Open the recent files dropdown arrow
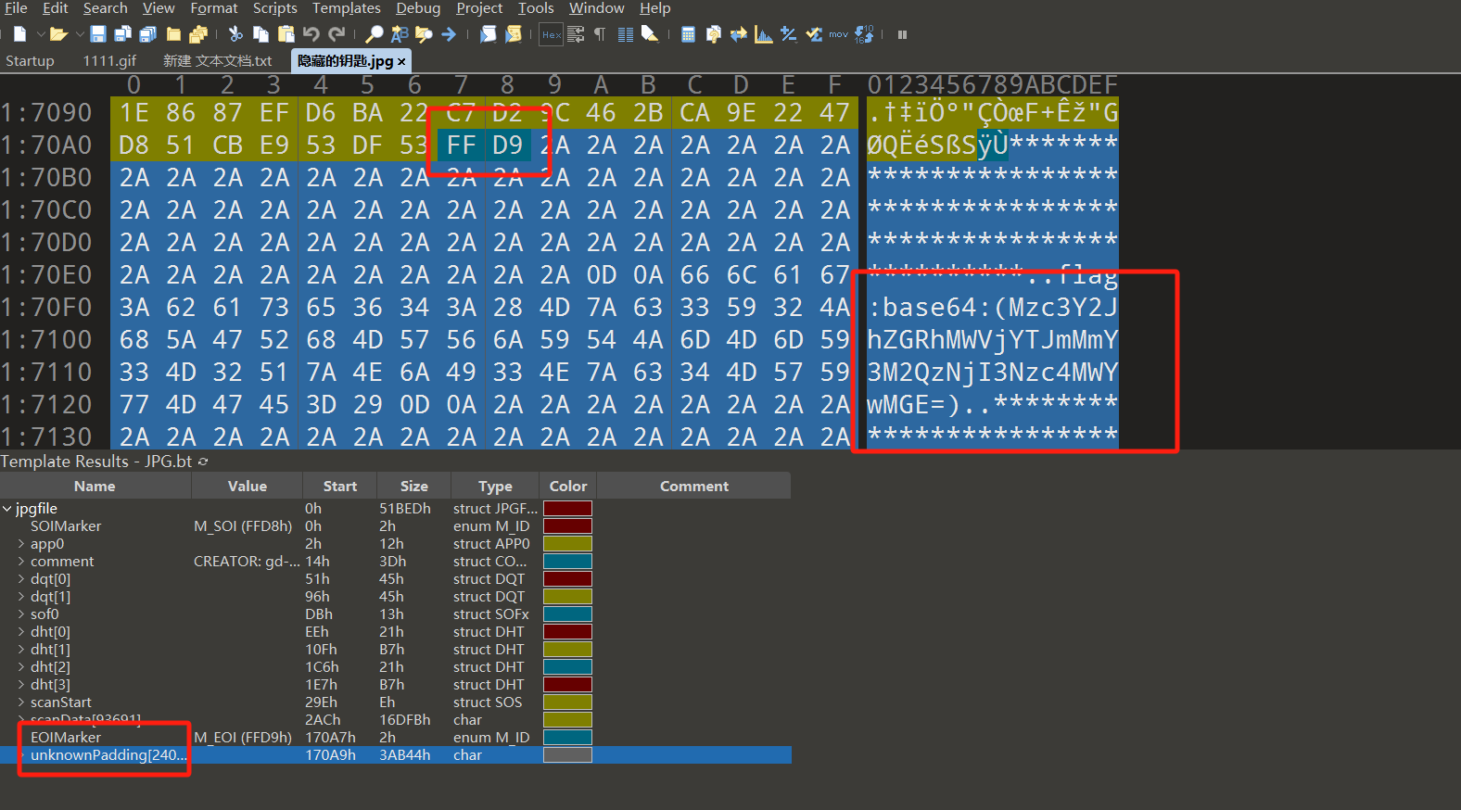 [x=80, y=34]
